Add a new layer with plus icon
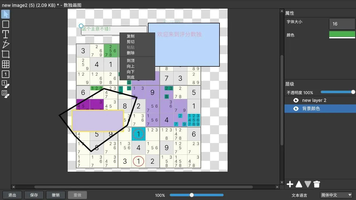 [x=290, y=184]
